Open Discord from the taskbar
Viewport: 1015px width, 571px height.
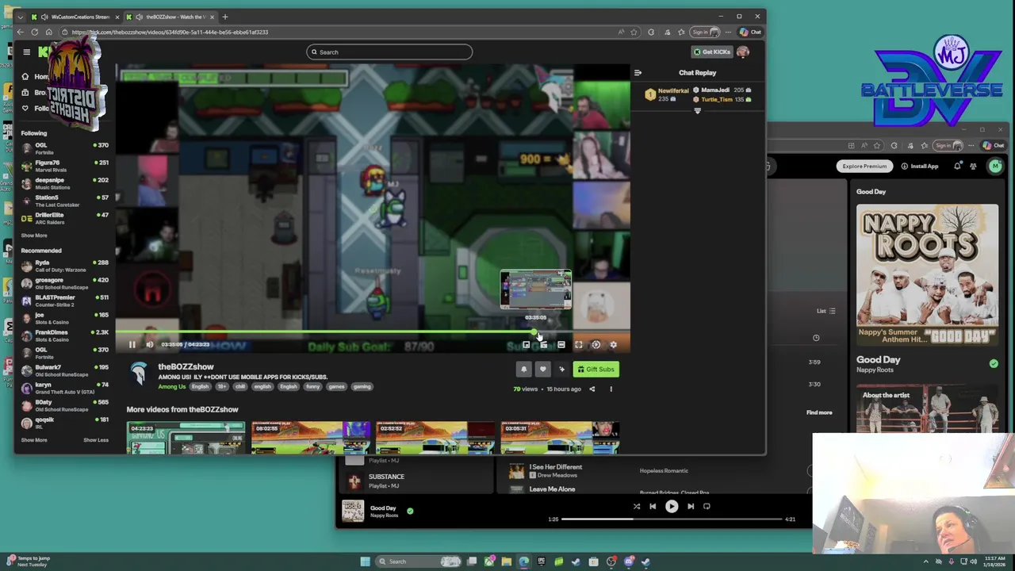click(629, 561)
